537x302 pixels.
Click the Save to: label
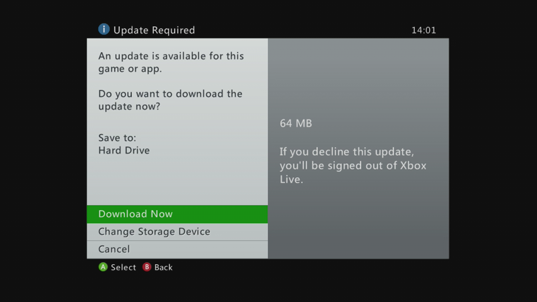pos(117,138)
